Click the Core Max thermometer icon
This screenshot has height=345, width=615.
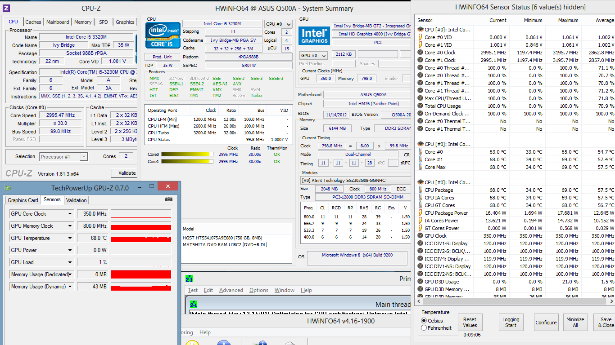coord(421,167)
